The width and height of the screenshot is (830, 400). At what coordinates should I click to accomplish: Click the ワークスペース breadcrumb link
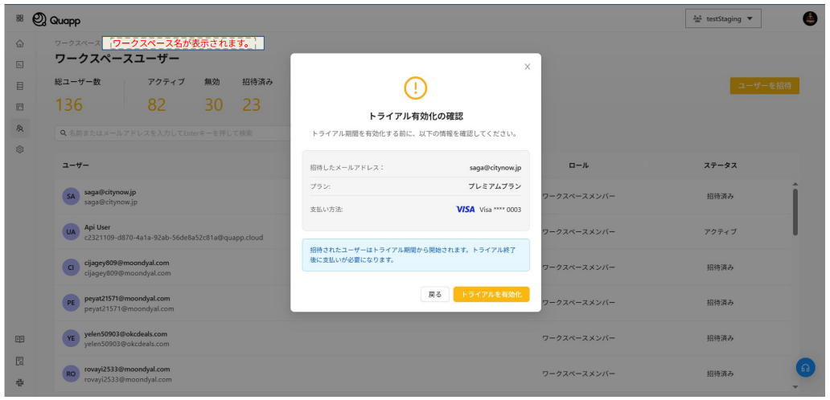pos(77,43)
